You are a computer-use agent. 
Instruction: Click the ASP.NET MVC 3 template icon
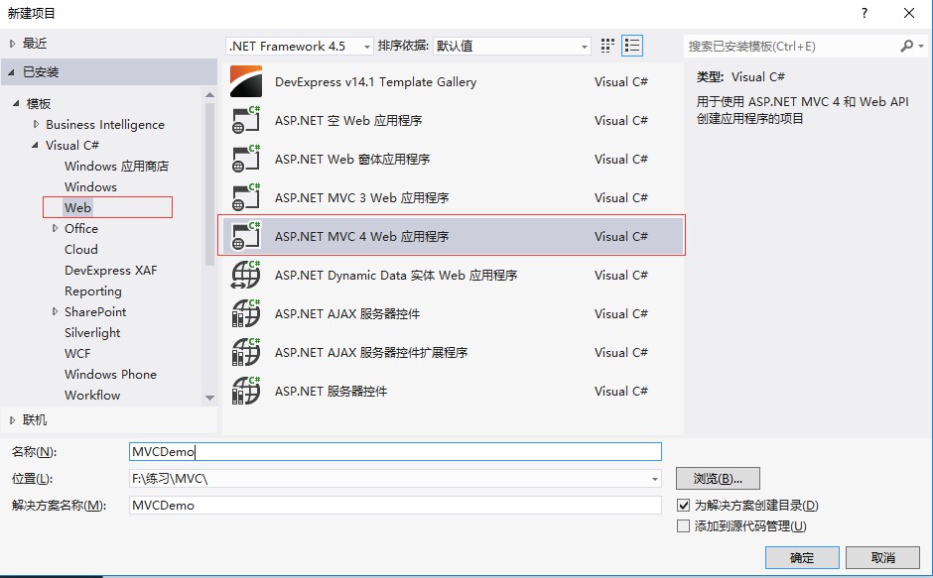[x=246, y=197]
